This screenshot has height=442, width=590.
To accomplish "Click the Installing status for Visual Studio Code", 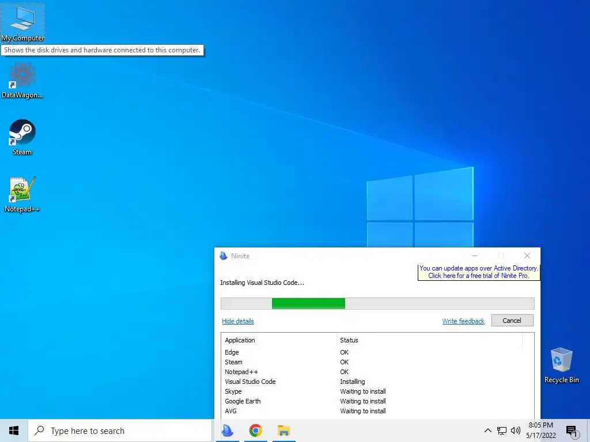I will click(x=353, y=382).
